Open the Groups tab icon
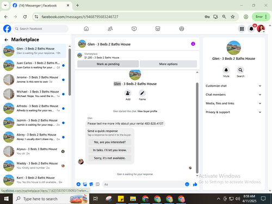This screenshot has height=204, width=272. coord(182,29)
